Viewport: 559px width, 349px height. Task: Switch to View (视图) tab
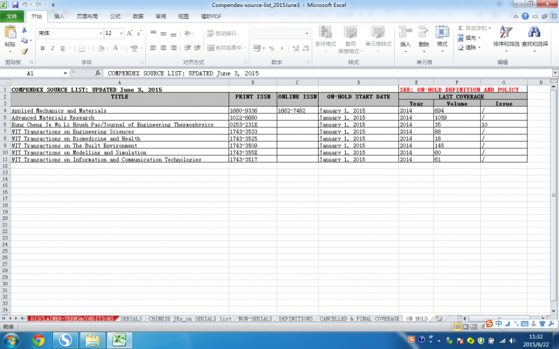coord(184,16)
